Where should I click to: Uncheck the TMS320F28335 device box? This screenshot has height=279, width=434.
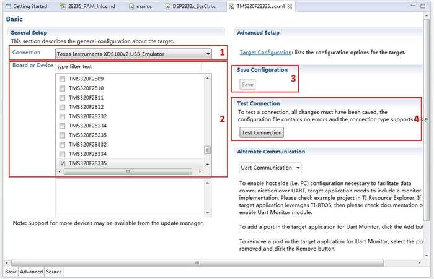tap(62, 163)
